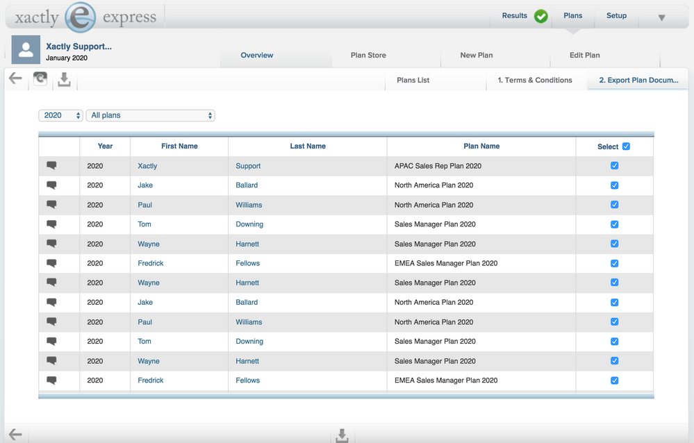Uncheck the topmost Paul Williams row checkbox
This screenshot has width=694, height=443.
(614, 204)
